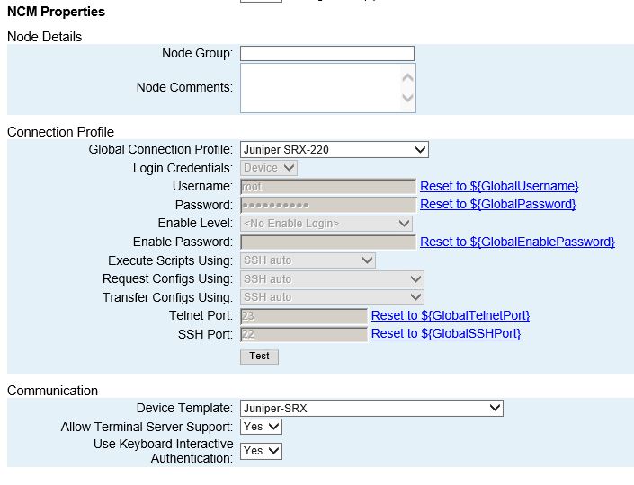Click the Reset to ${GlobalSSHPort} link
Screen dimensions: 634x485
click(x=445, y=334)
